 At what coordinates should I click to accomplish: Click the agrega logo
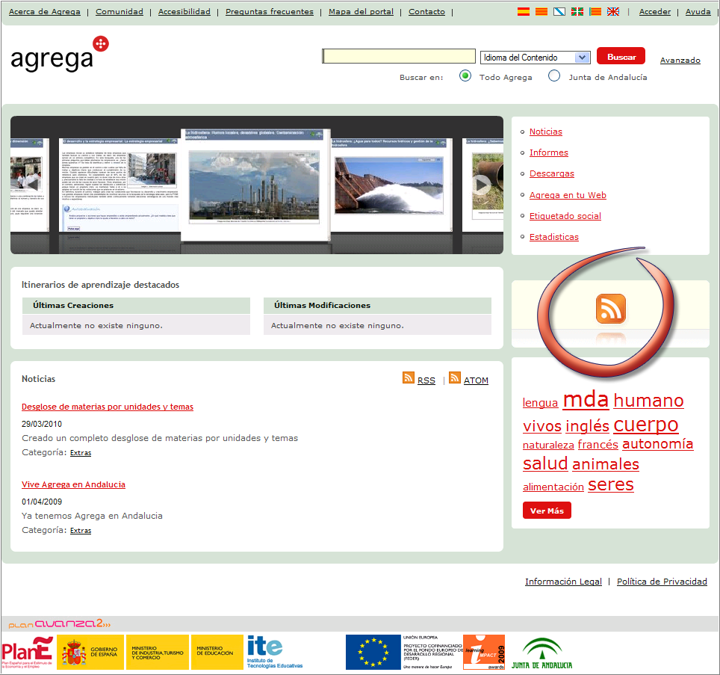[x=59, y=55]
